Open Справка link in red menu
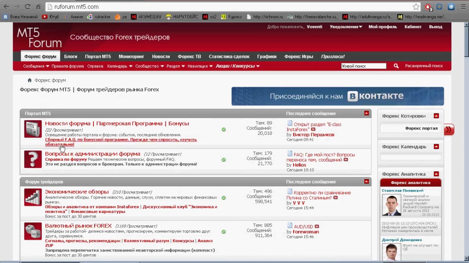Screen dimensions: 469x263 95,66
